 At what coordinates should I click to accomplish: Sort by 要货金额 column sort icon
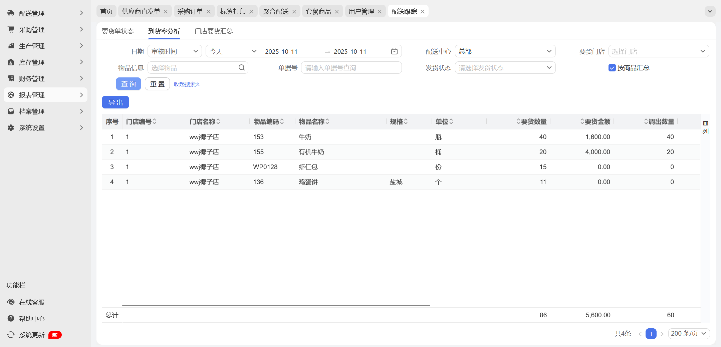pyautogui.click(x=582, y=122)
